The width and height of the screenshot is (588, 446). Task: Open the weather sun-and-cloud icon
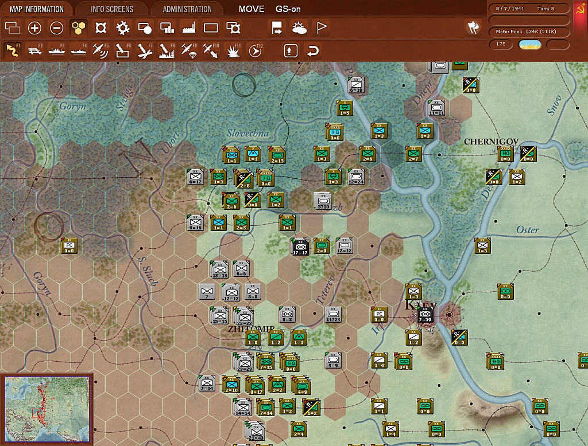pos(299,28)
